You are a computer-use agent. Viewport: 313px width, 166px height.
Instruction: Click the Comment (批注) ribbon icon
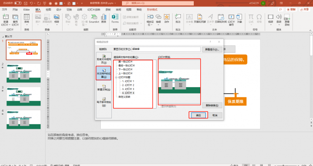pos(178,17)
